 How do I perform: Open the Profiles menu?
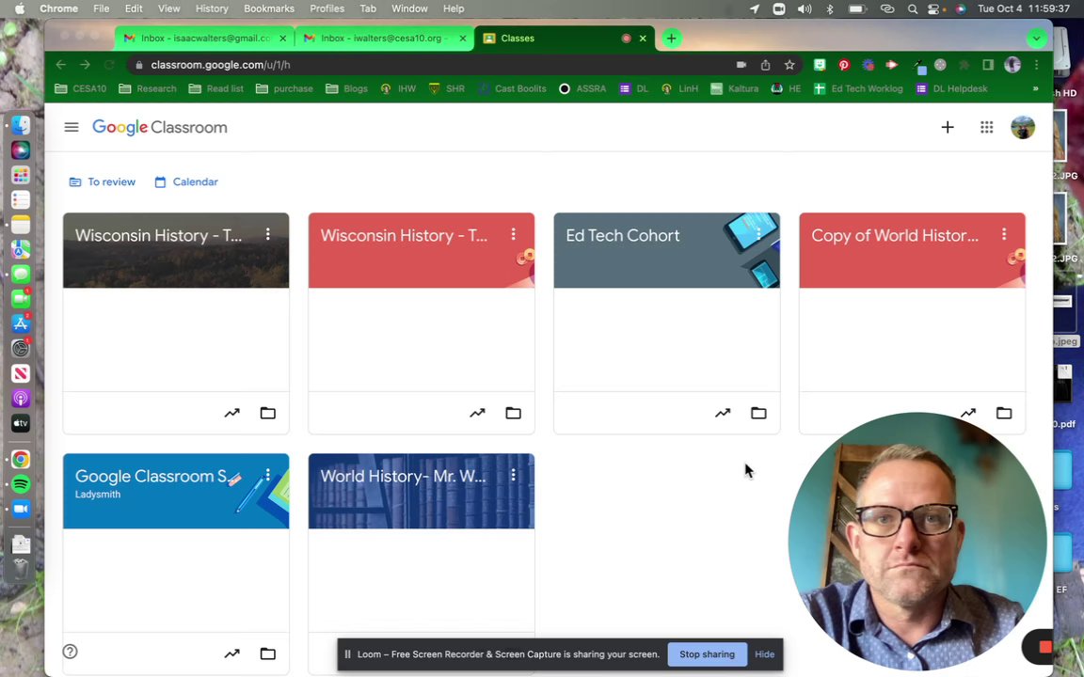(327, 9)
